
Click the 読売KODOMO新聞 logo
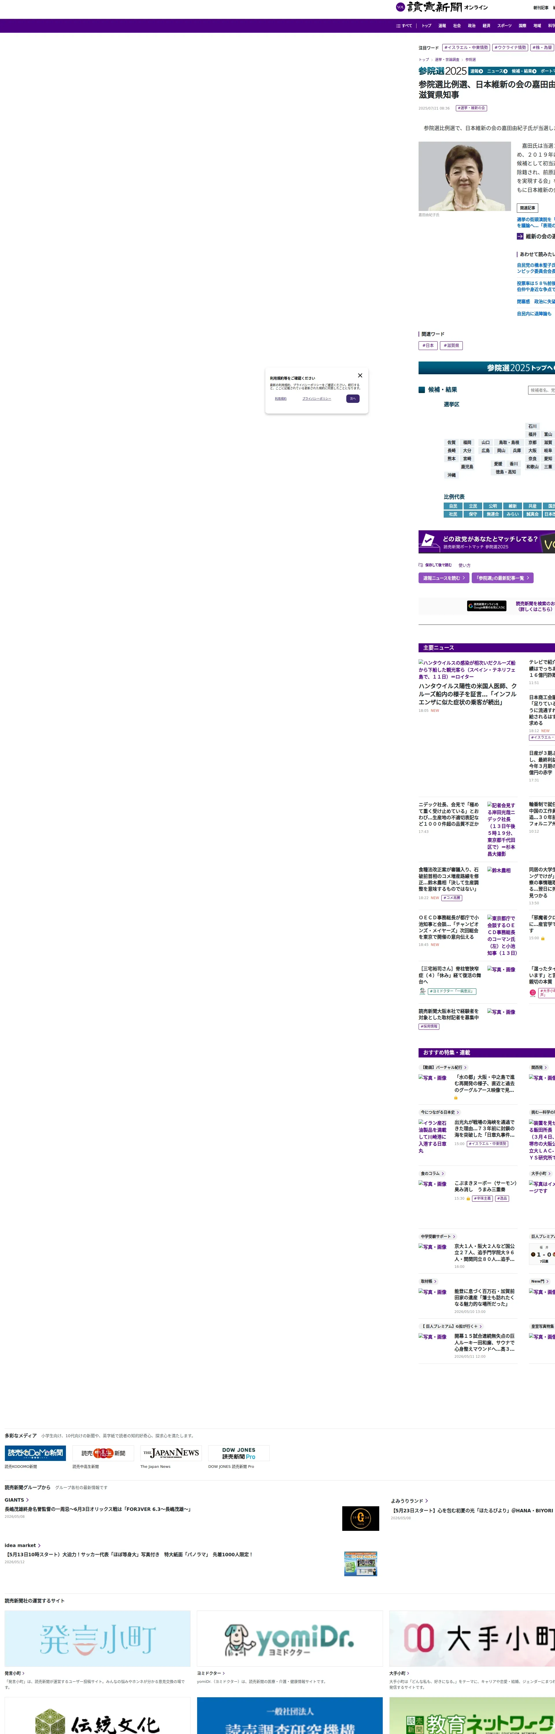click(x=36, y=1453)
